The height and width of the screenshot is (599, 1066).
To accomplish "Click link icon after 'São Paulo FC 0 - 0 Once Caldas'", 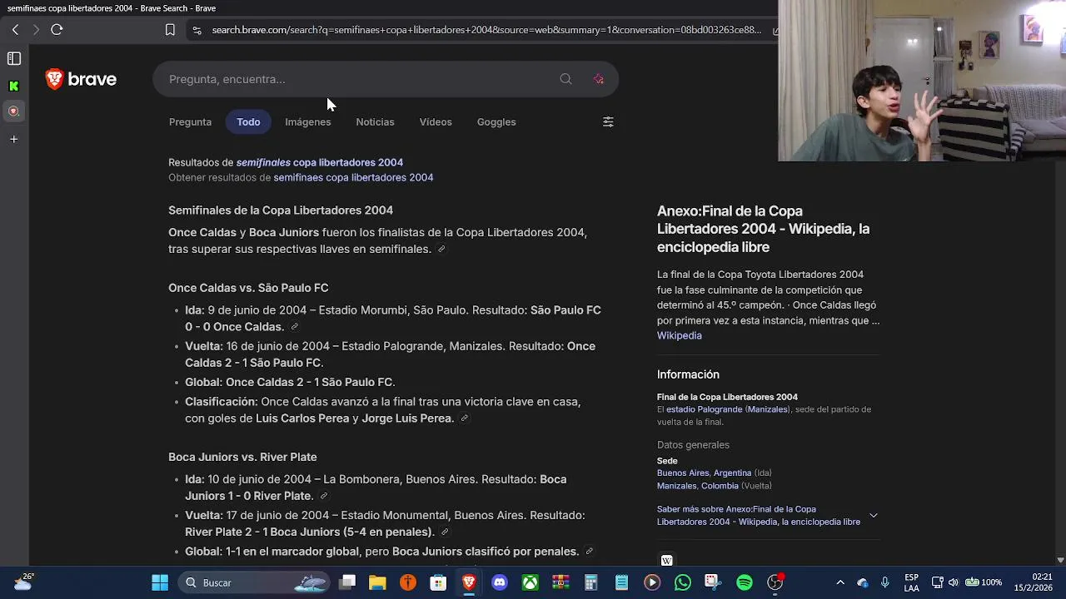I will (294, 327).
